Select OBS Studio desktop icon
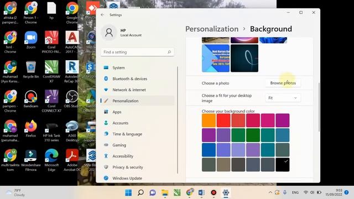The image size is (354, 199). pos(71,99)
